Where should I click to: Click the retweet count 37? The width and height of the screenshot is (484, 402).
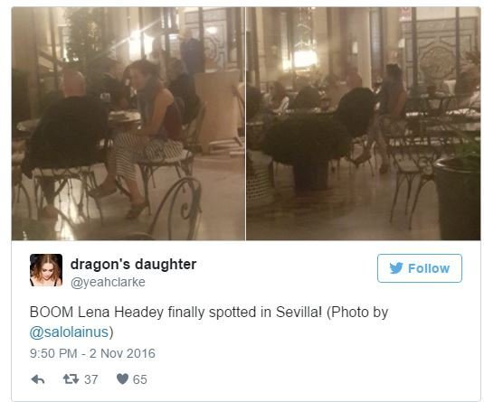[x=91, y=379]
